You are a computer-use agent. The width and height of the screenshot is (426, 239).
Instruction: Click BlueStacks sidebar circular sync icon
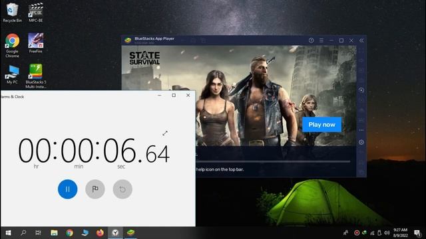[x=361, y=90]
